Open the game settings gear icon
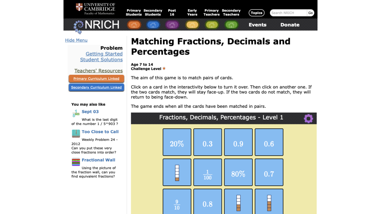381x214 pixels. pyautogui.click(x=308, y=118)
